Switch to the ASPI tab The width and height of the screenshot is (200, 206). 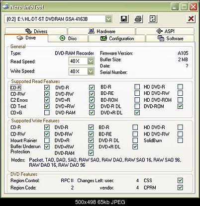[165, 31]
